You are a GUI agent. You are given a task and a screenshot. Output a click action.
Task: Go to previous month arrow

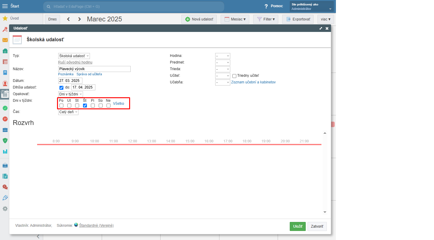click(69, 19)
